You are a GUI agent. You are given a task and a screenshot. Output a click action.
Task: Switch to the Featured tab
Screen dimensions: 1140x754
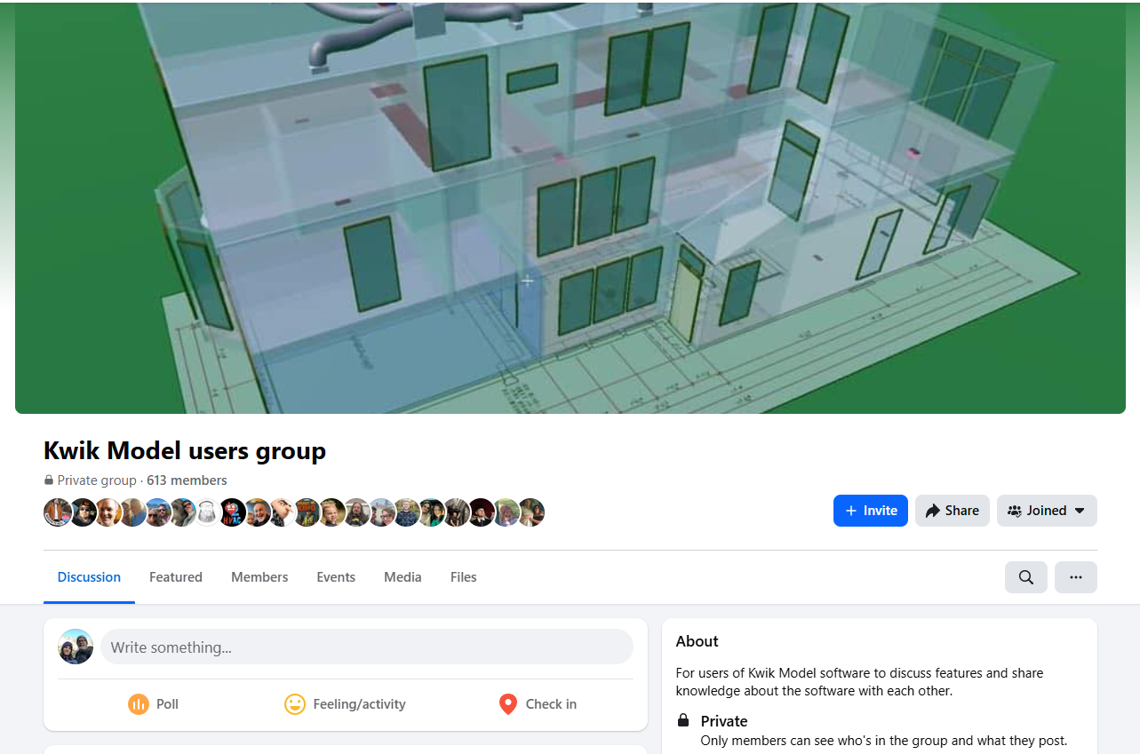point(176,577)
